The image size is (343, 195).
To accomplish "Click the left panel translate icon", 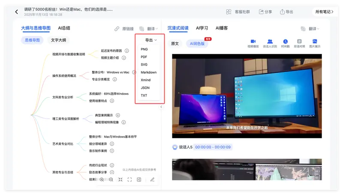I will (x=142, y=29).
